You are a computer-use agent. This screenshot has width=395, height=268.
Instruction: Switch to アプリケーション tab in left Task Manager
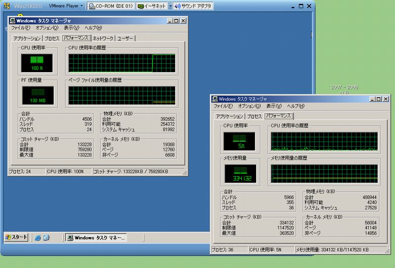point(27,38)
